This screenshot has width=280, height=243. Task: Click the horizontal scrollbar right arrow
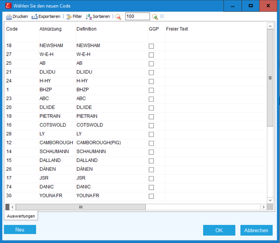264,207
